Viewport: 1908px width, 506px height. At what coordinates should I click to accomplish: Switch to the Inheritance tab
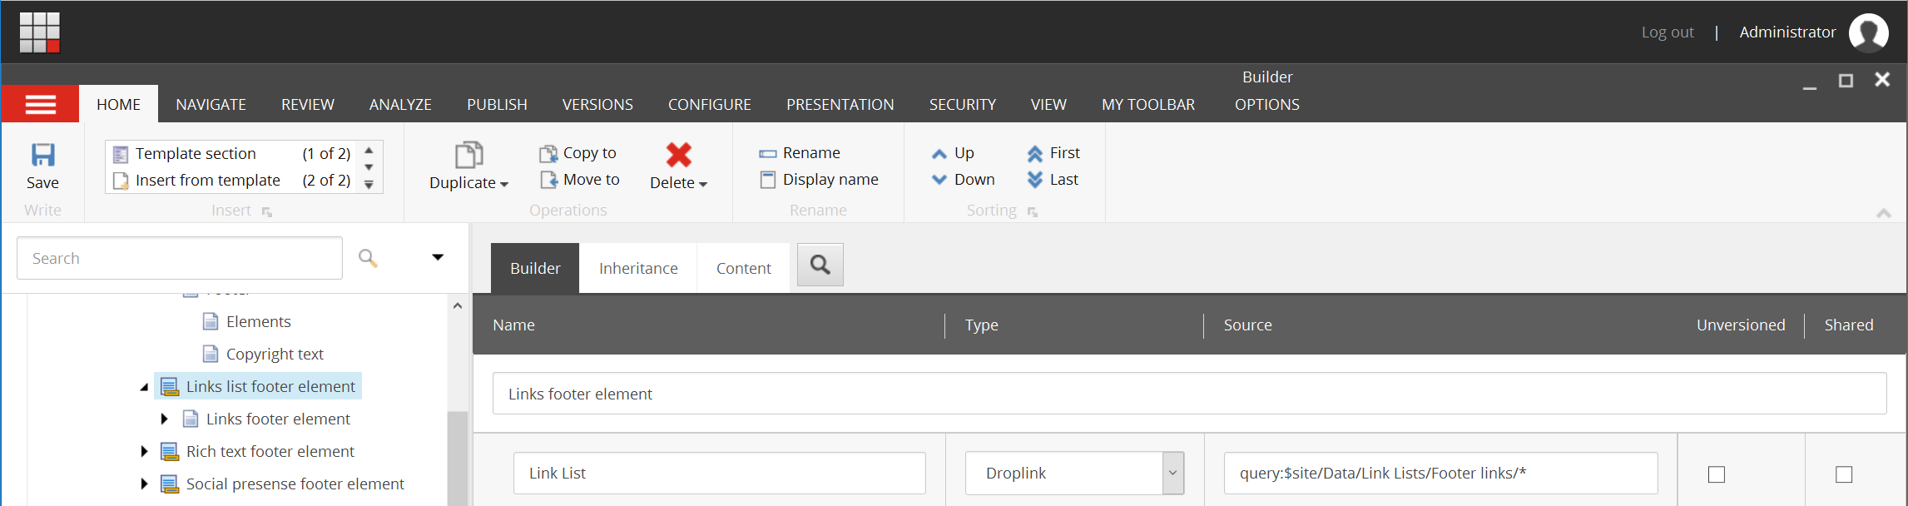click(x=638, y=269)
